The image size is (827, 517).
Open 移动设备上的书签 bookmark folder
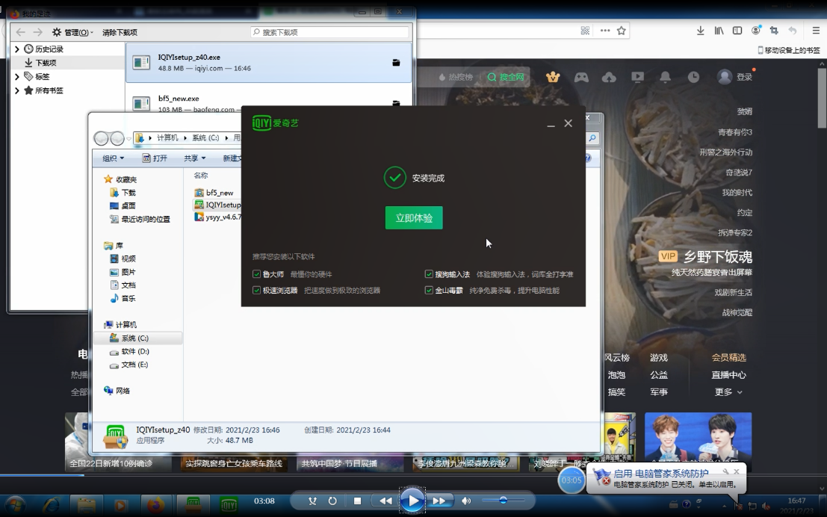coord(788,50)
